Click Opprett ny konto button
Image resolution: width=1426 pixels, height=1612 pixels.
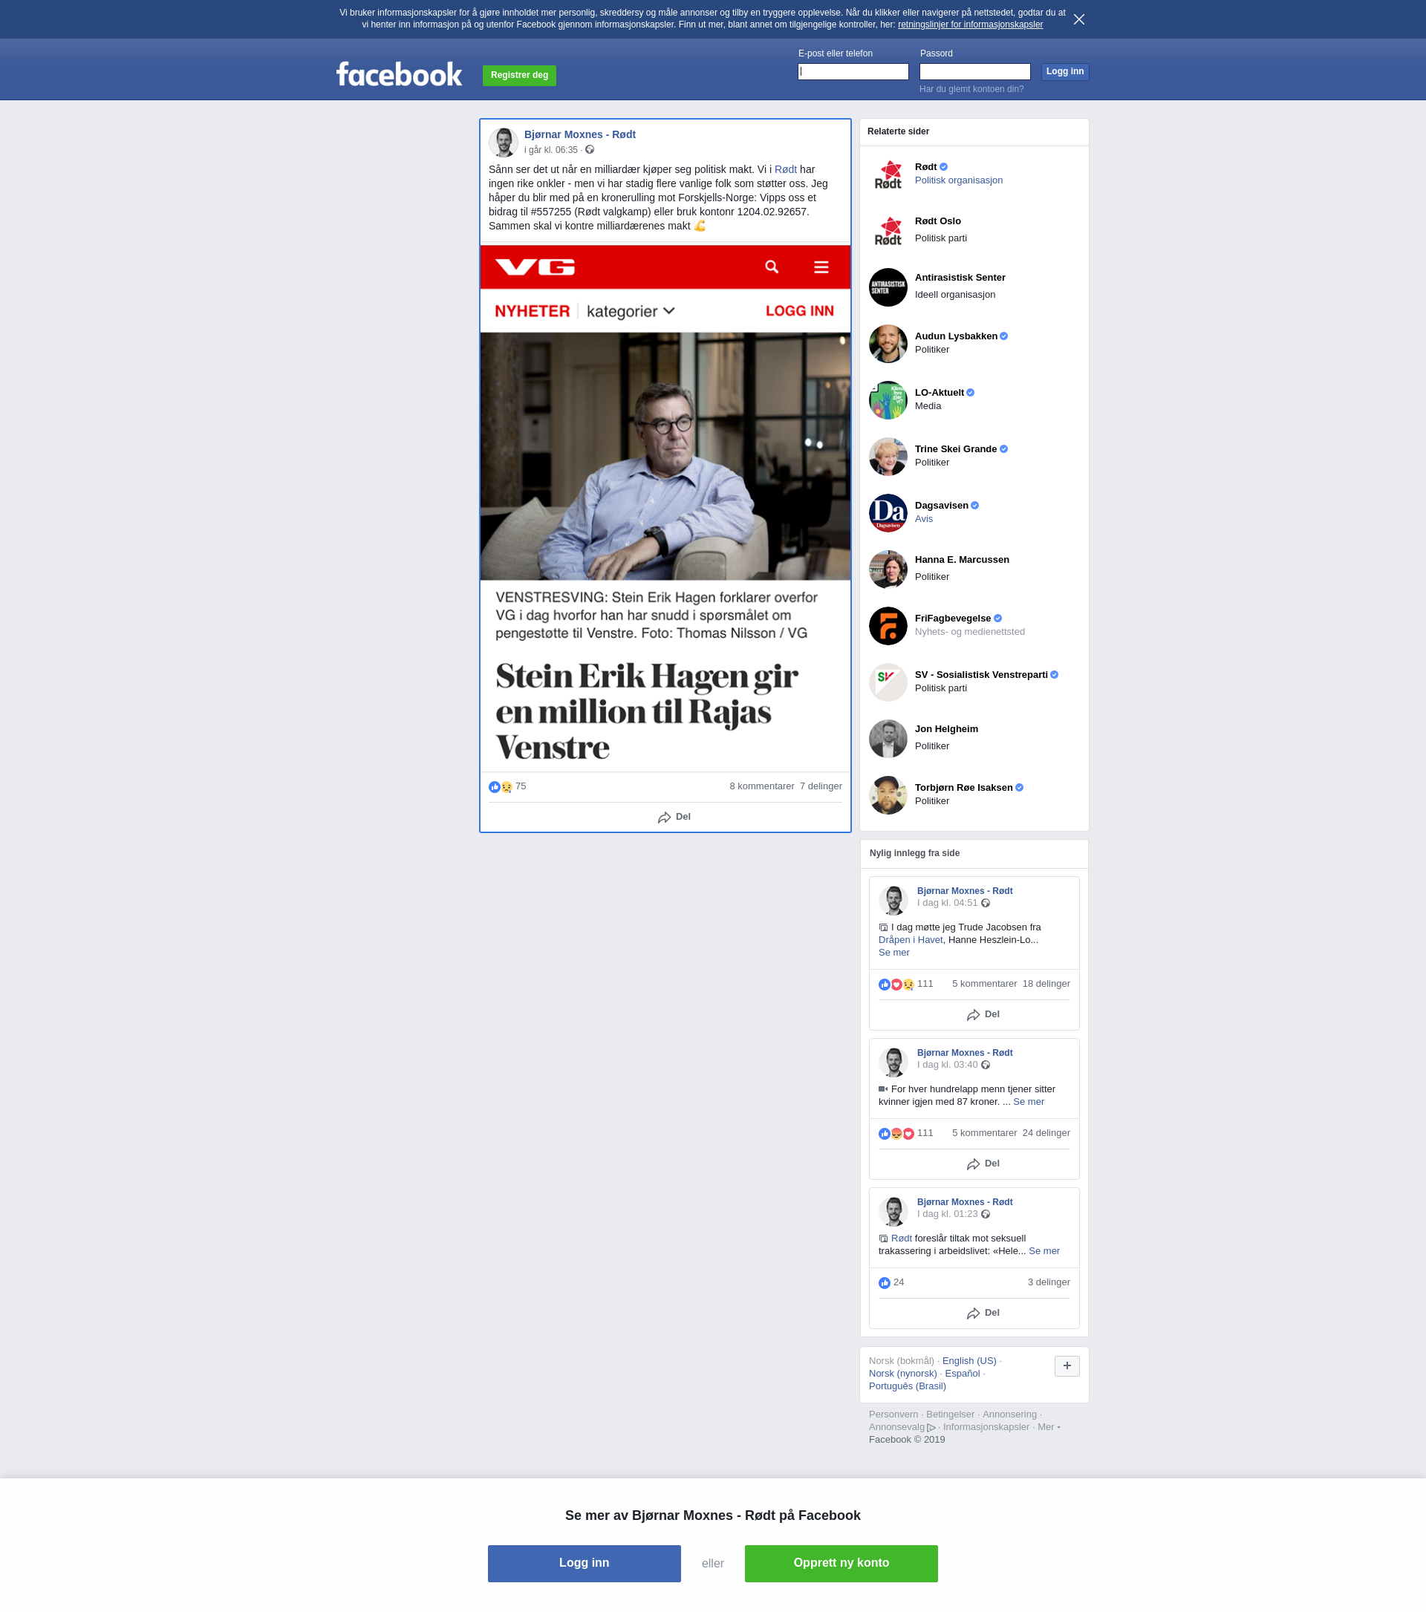pyautogui.click(x=841, y=1563)
